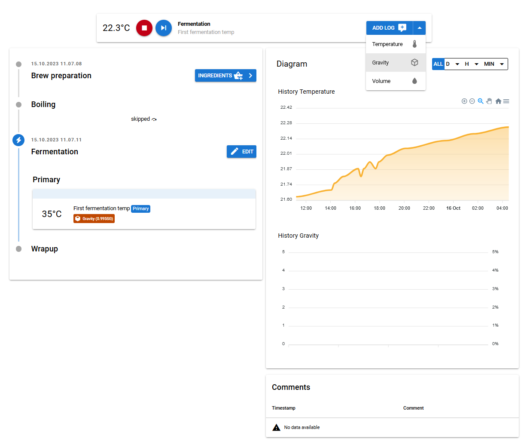Viewport: 524px width, 444px height.
Task: Open the INGREDIENTS button
Action: click(x=225, y=76)
